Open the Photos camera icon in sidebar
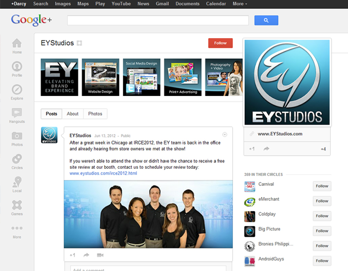This screenshot has width=348, height=271. click(x=17, y=135)
